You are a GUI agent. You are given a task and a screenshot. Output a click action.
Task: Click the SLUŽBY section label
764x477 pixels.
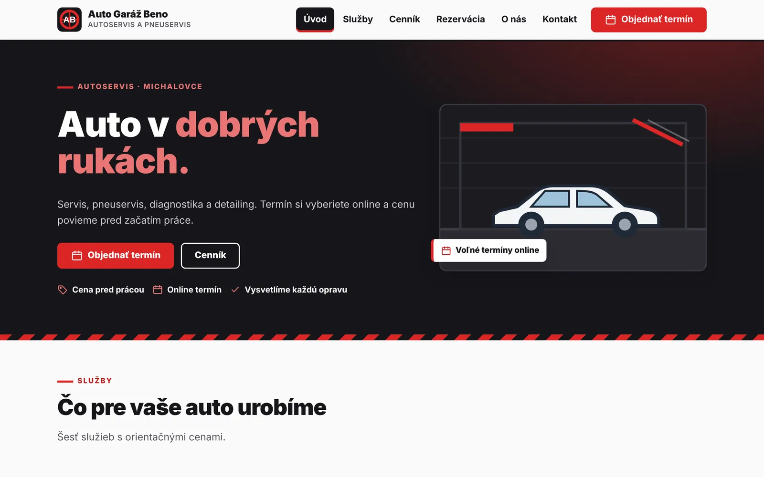[x=95, y=381]
